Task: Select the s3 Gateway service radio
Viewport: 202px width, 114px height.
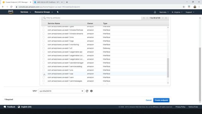Action: click(44, 48)
